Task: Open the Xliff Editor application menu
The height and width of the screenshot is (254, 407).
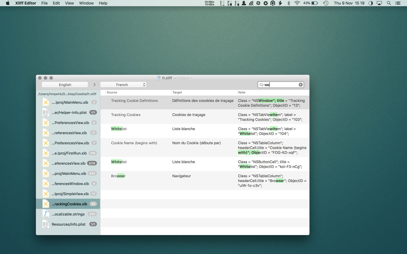Action: 26,3
